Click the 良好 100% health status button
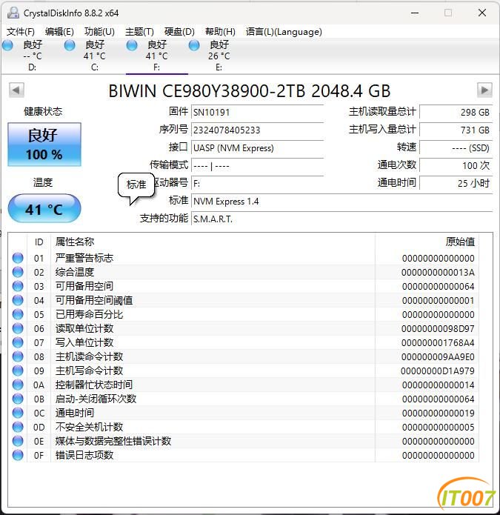 (x=44, y=144)
